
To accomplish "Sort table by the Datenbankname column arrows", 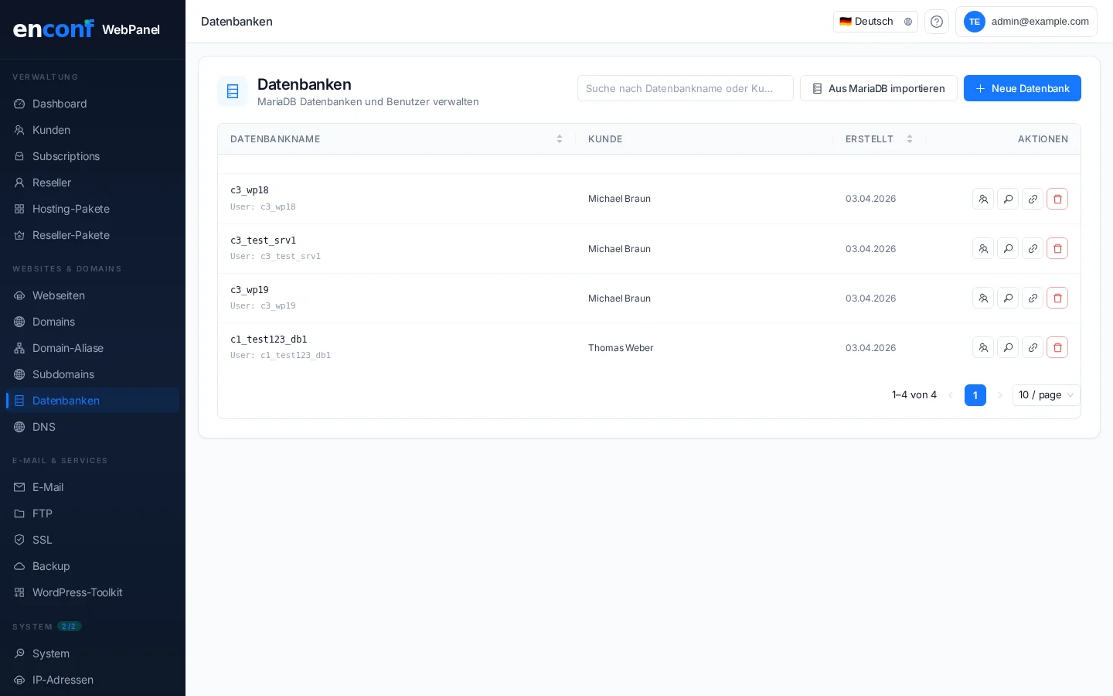I will (560, 139).
